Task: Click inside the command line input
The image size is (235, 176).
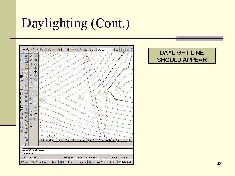Action: coord(78,154)
